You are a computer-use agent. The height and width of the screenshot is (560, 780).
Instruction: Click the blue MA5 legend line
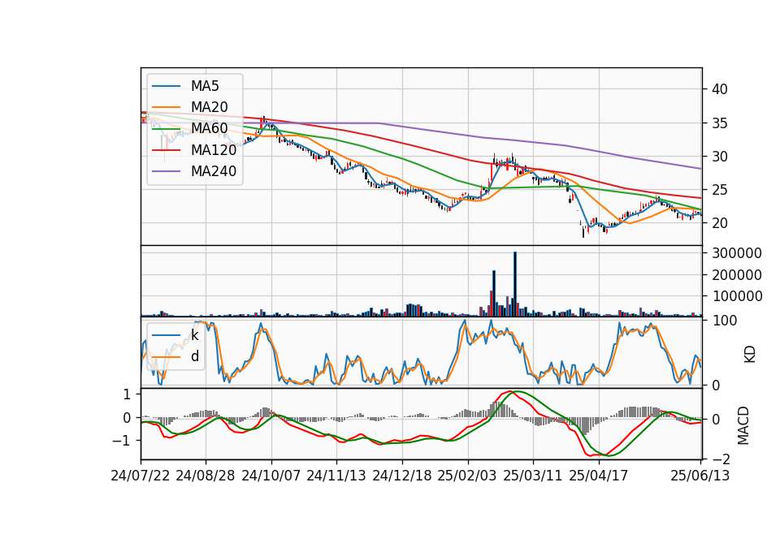[x=166, y=87]
